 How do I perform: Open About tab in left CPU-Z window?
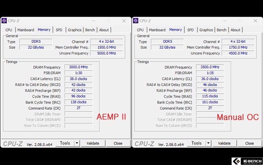[104, 30]
